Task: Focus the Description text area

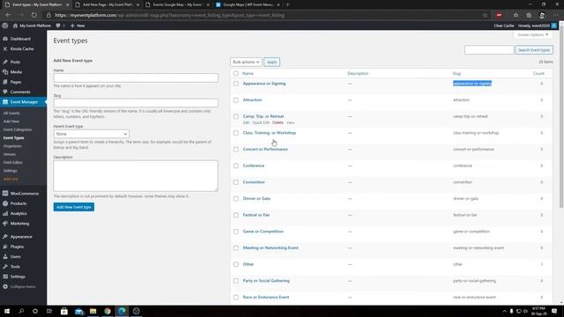Action: [x=136, y=176]
